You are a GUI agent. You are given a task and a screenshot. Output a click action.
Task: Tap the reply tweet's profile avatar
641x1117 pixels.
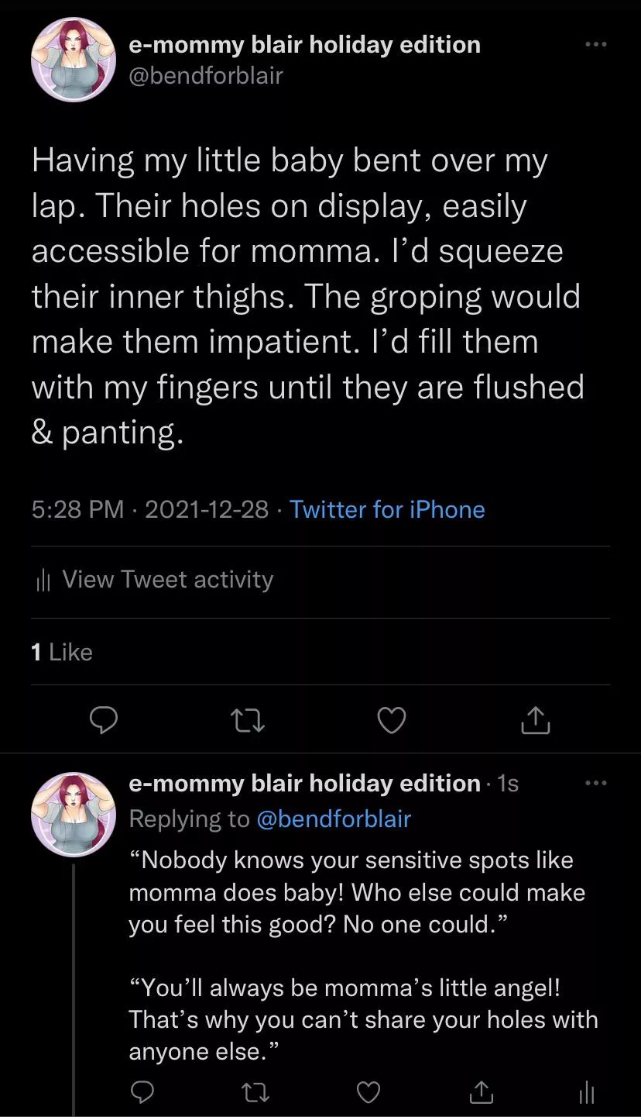[x=74, y=814]
